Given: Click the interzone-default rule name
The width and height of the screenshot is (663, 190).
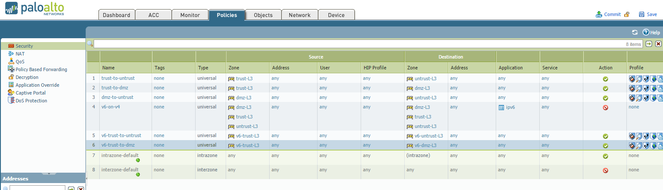Looking at the screenshot, I should 120,170.
